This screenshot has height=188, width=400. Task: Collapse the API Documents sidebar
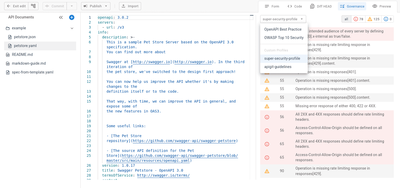coord(61,17)
